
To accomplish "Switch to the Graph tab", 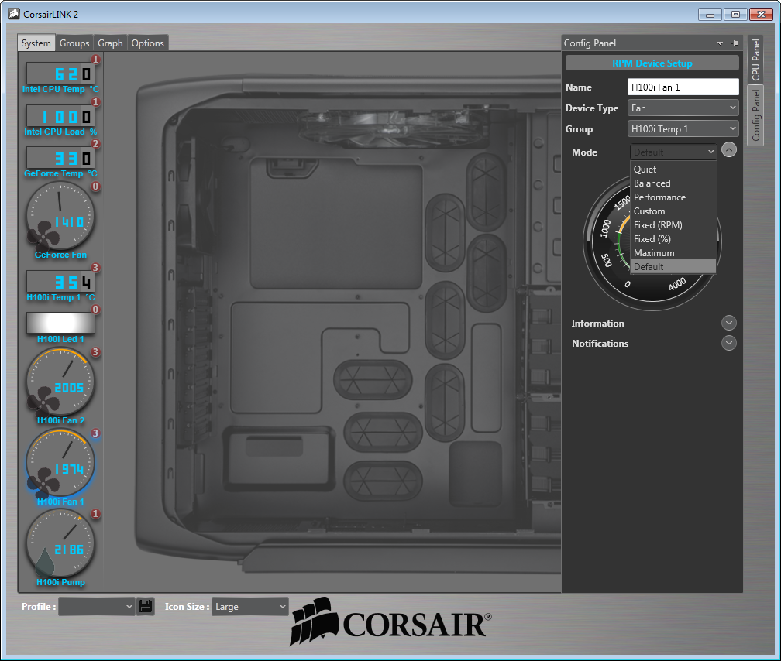I will coord(110,43).
